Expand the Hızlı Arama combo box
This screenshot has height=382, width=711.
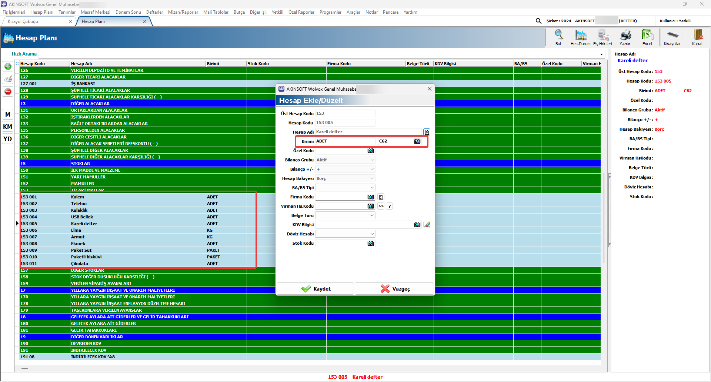point(601,54)
